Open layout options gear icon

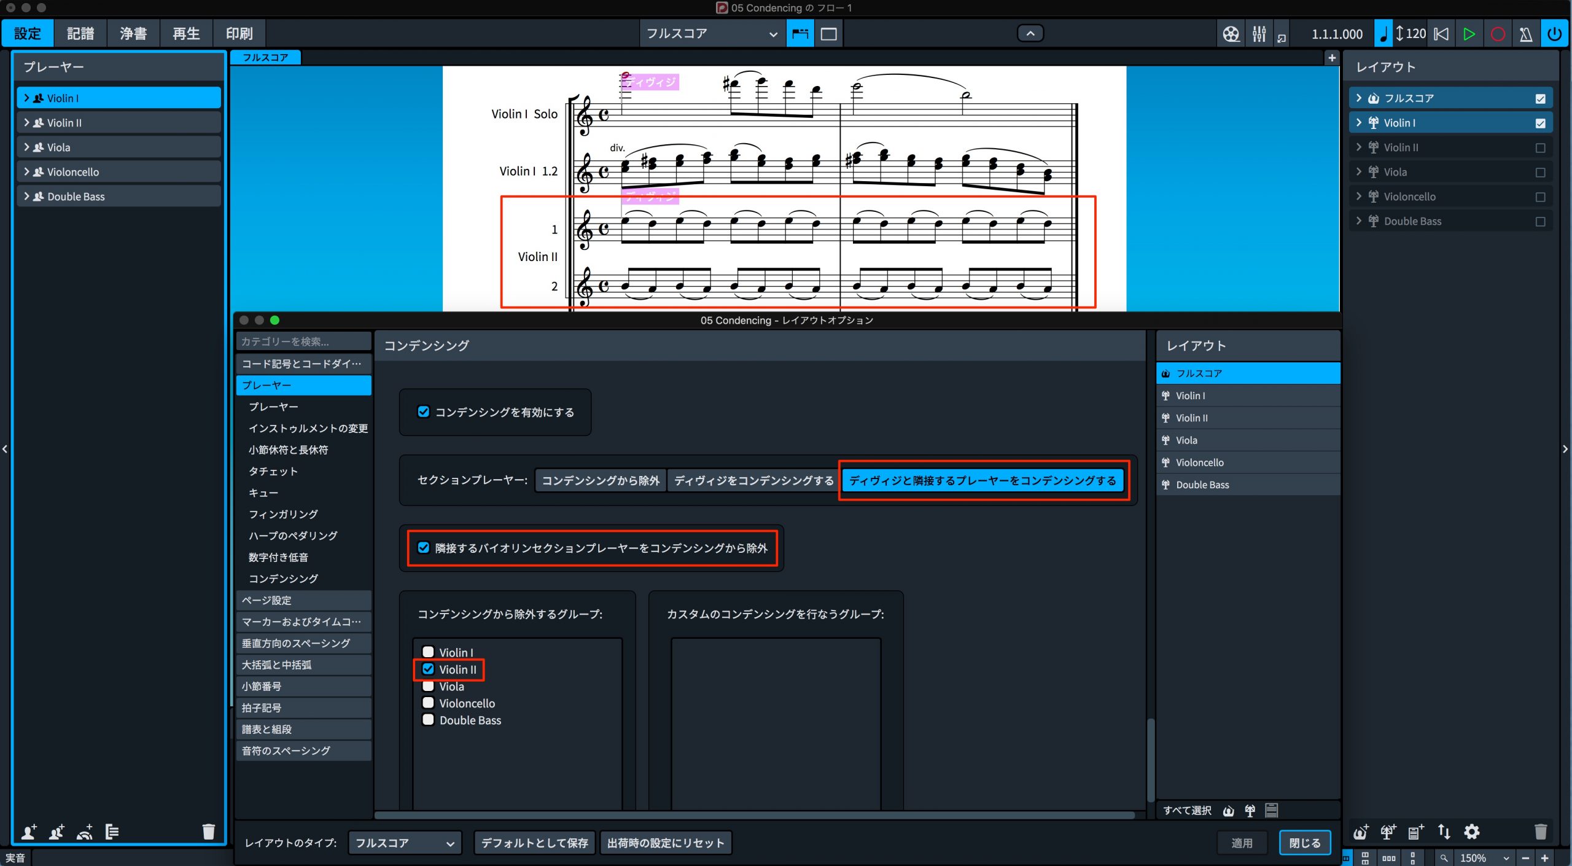(x=1472, y=832)
